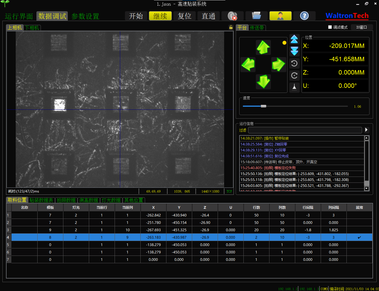This screenshot has height=291, width=379.
Task: Open the 贴装数据表 tab
Action: pos(41,200)
